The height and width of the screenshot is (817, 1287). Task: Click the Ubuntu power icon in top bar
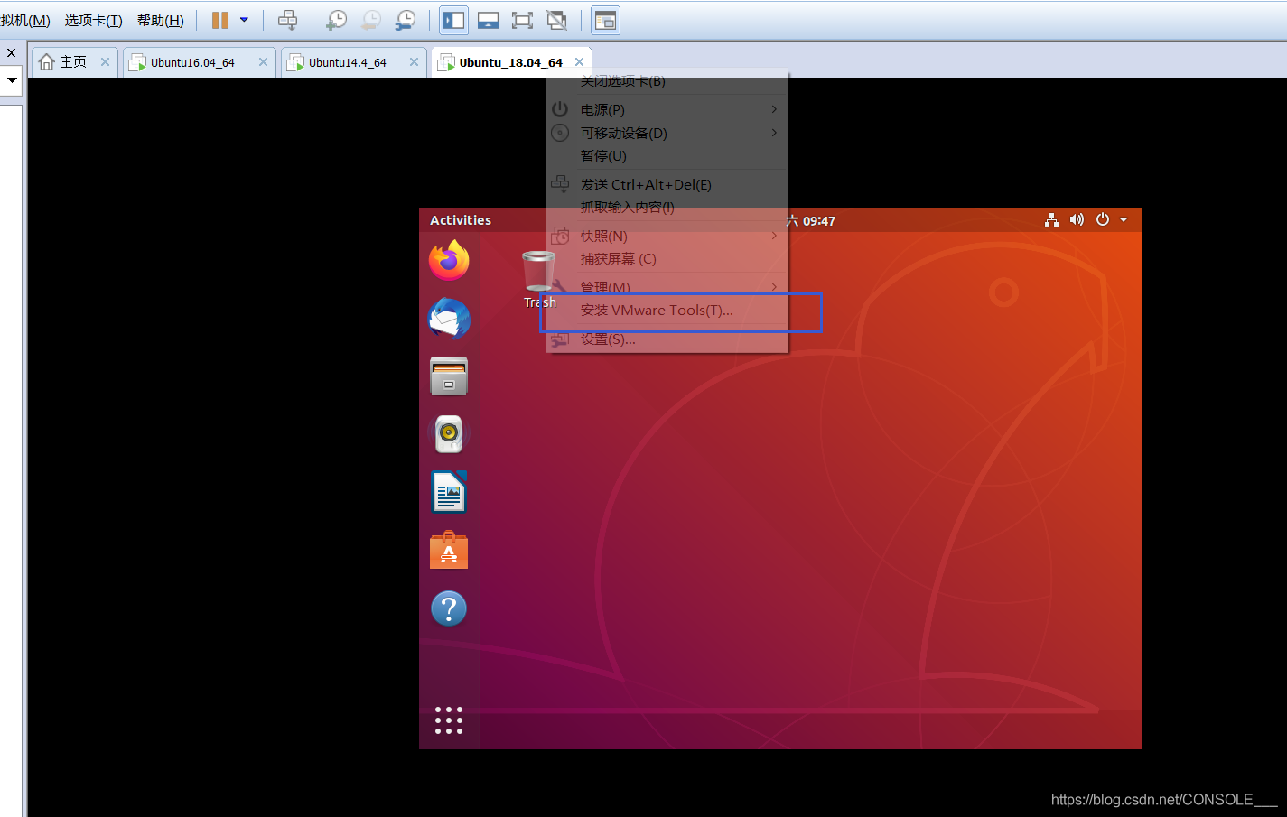tap(1103, 219)
